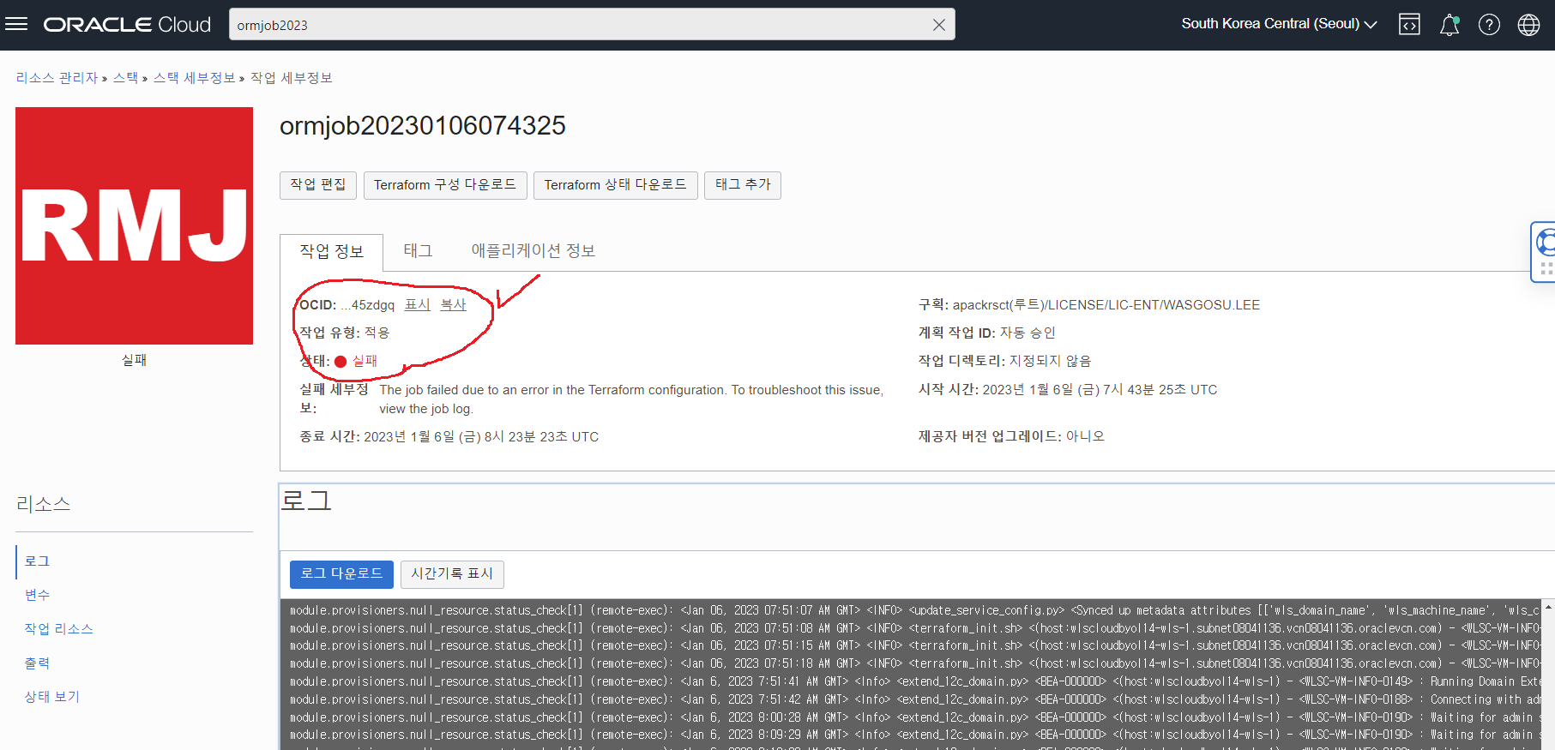1555x750 pixels.
Task: Switch to the 애플리케이션 정보 tab
Action: (x=533, y=251)
